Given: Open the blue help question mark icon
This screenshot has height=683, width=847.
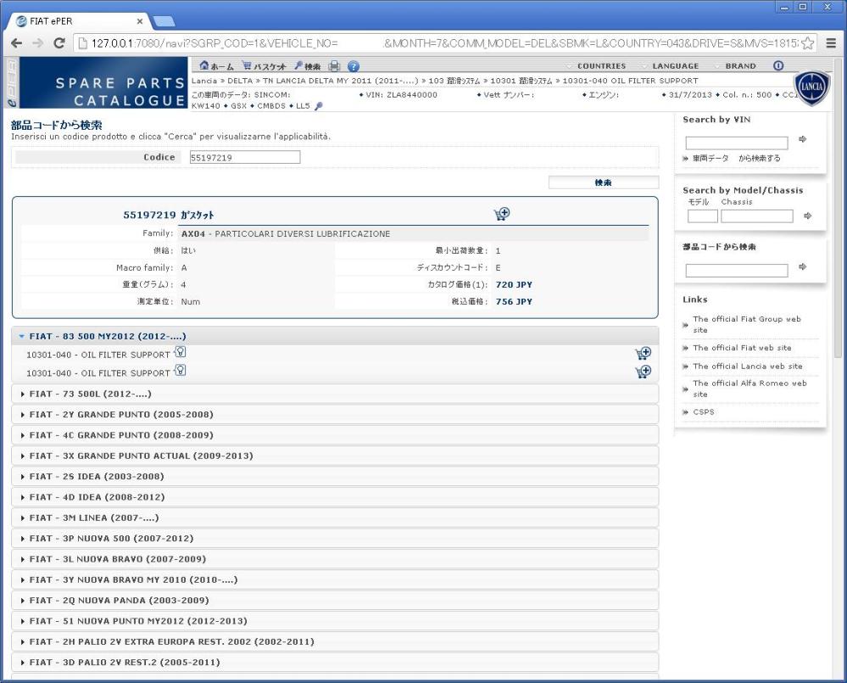Looking at the screenshot, I should click(354, 66).
